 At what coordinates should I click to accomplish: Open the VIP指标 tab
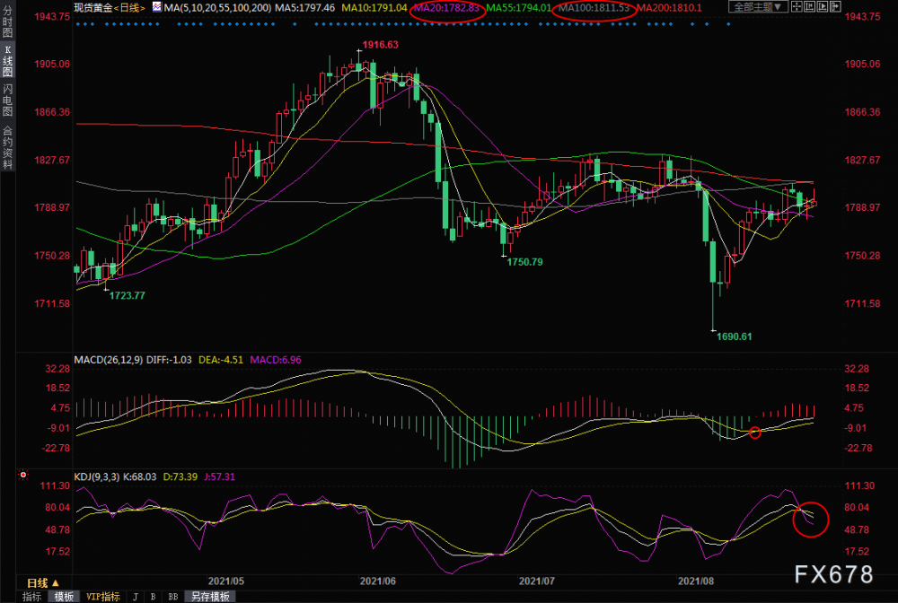point(102,597)
